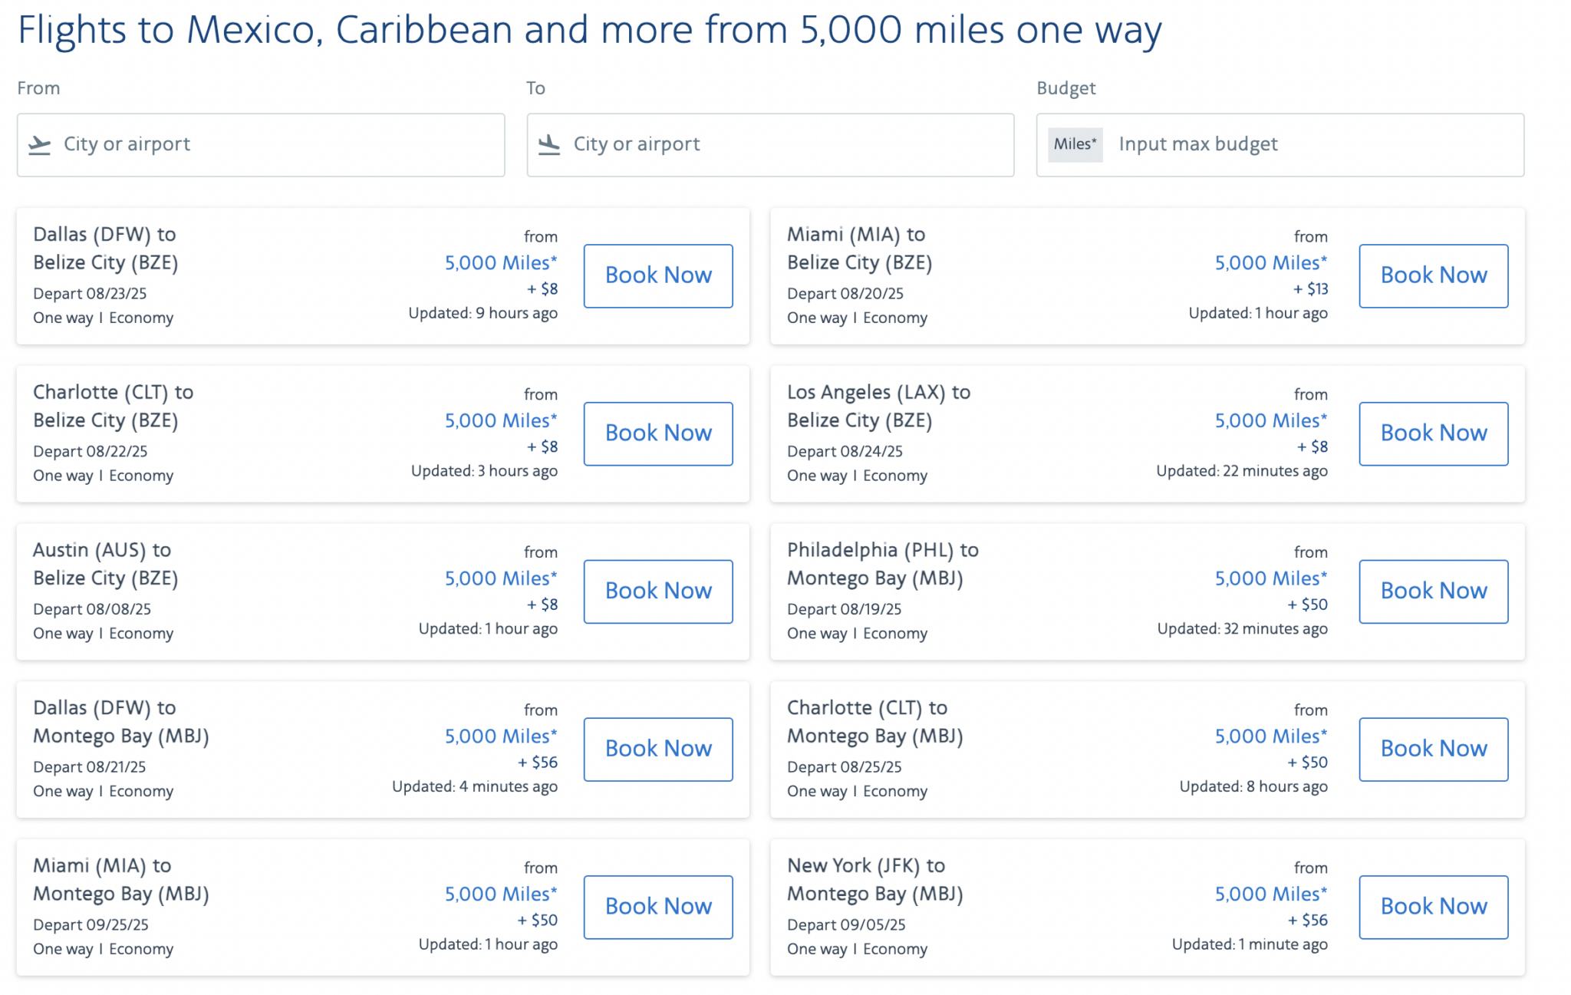This screenshot has width=1571, height=995.
Task: Book Charlotte to Belize City flight
Action: coord(657,433)
